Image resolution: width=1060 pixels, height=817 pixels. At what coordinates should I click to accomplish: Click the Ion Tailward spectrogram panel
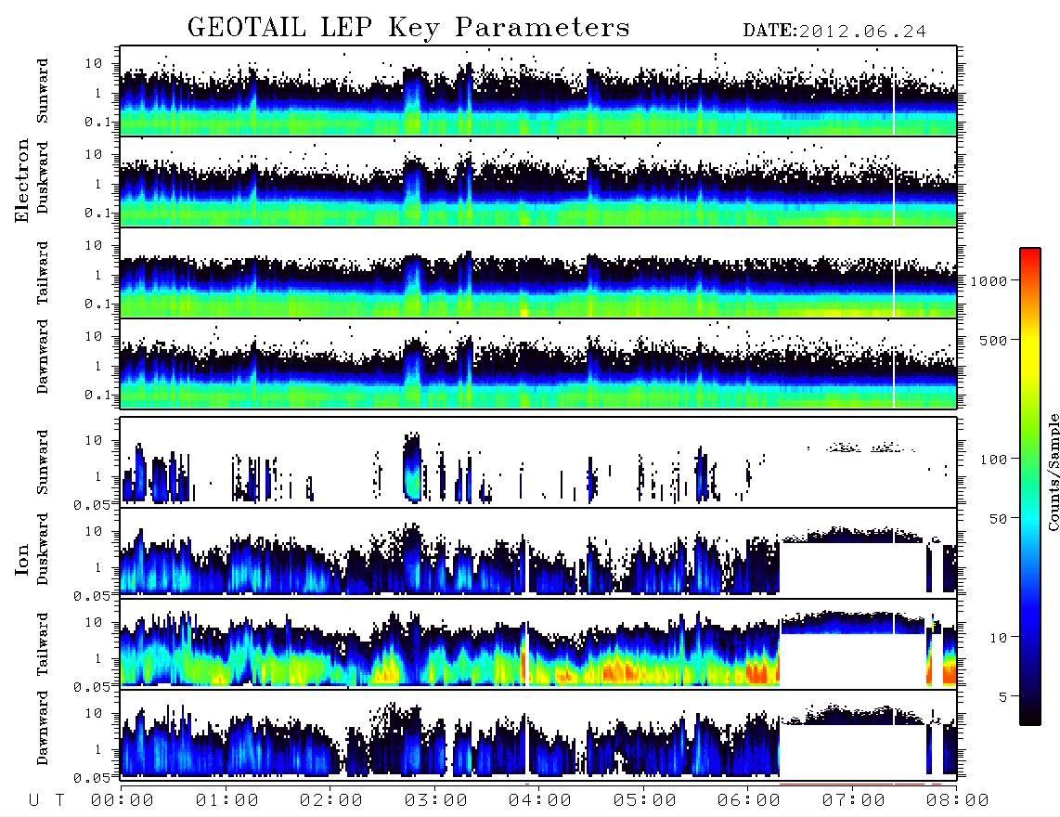point(538,644)
